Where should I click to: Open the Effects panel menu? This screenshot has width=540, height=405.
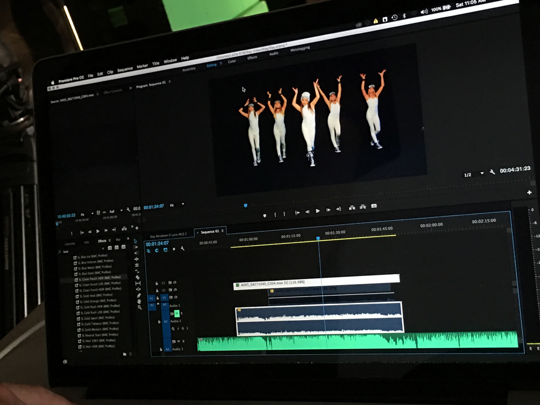[x=110, y=240]
